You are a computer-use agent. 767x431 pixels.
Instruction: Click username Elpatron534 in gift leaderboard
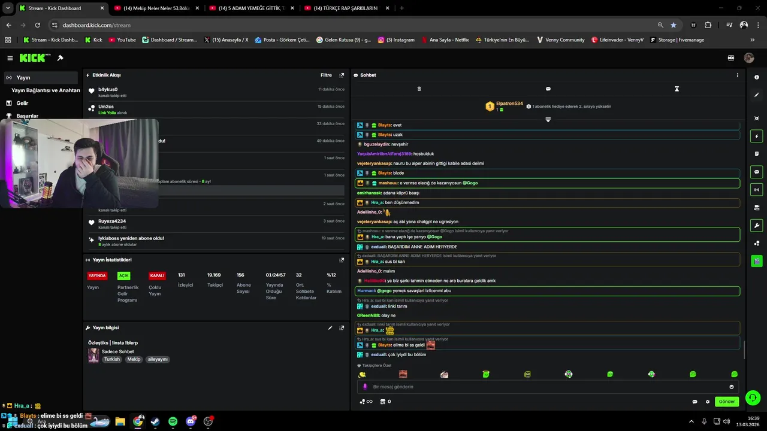click(x=509, y=104)
